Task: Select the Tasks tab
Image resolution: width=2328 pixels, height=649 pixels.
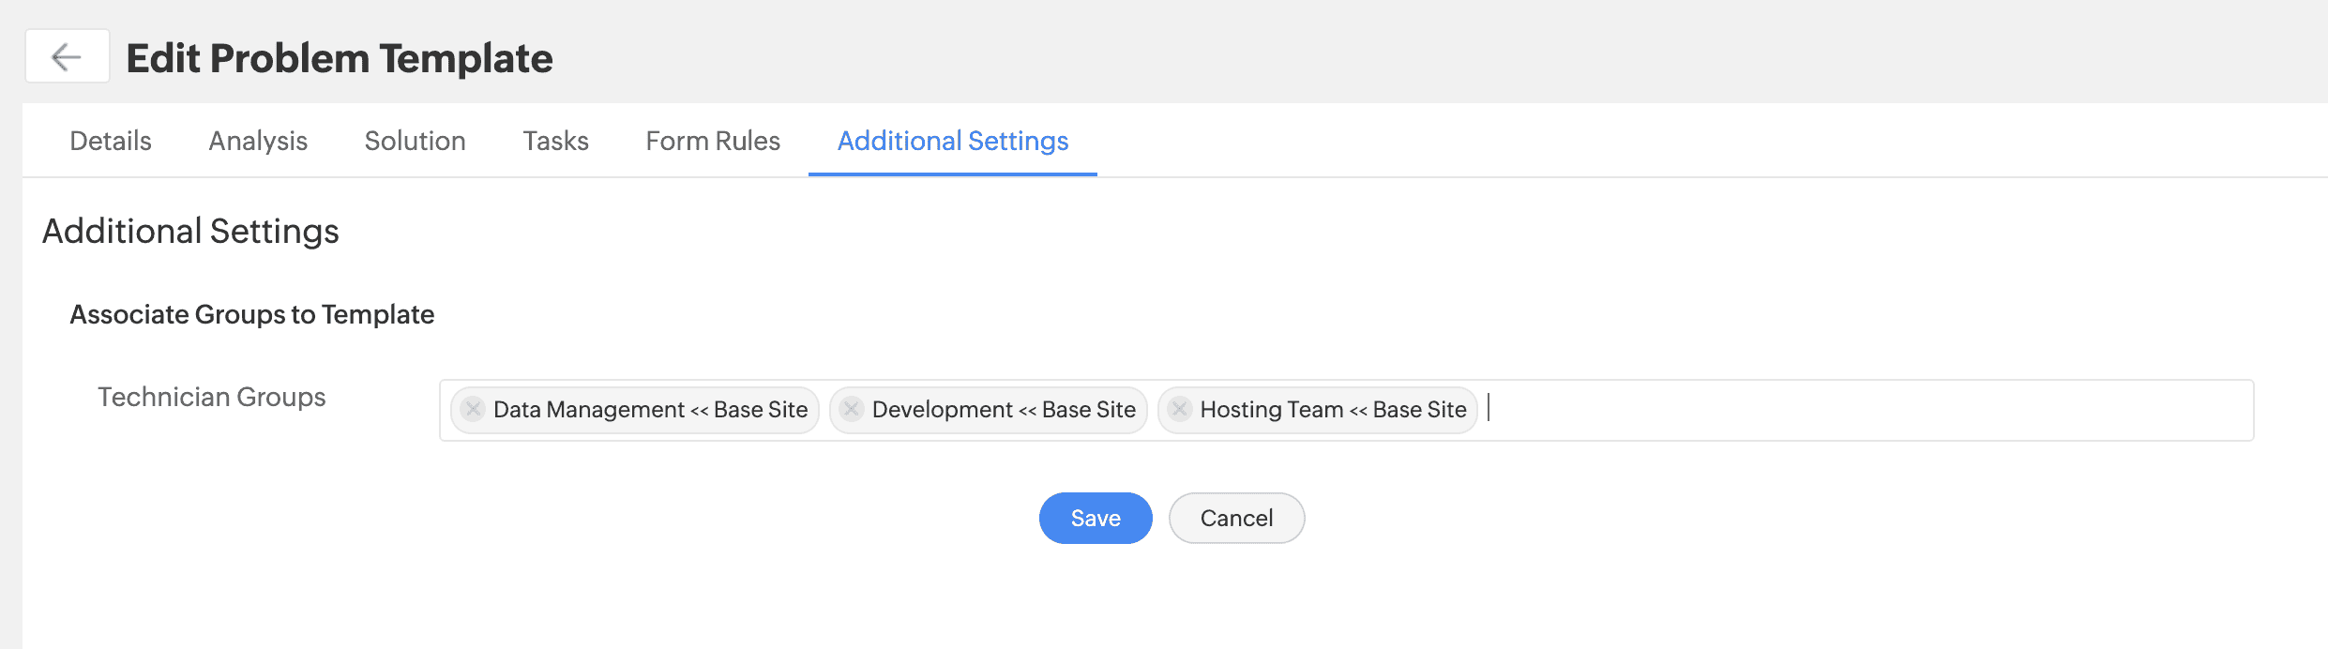Action: (555, 141)
